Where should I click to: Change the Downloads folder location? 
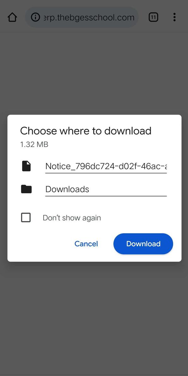106,190
